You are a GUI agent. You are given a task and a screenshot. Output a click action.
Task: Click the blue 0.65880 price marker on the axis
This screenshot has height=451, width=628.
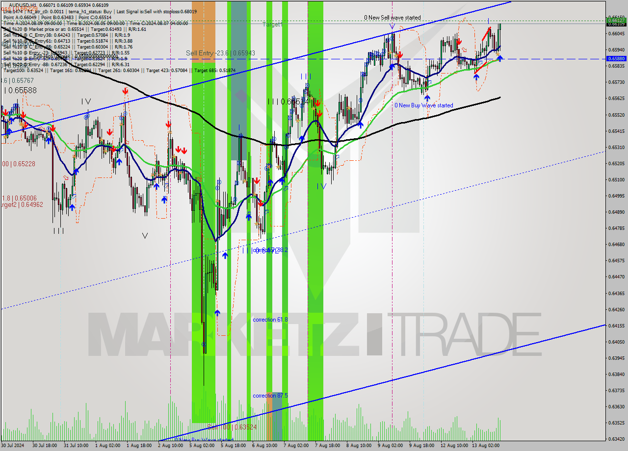(617, 58)
